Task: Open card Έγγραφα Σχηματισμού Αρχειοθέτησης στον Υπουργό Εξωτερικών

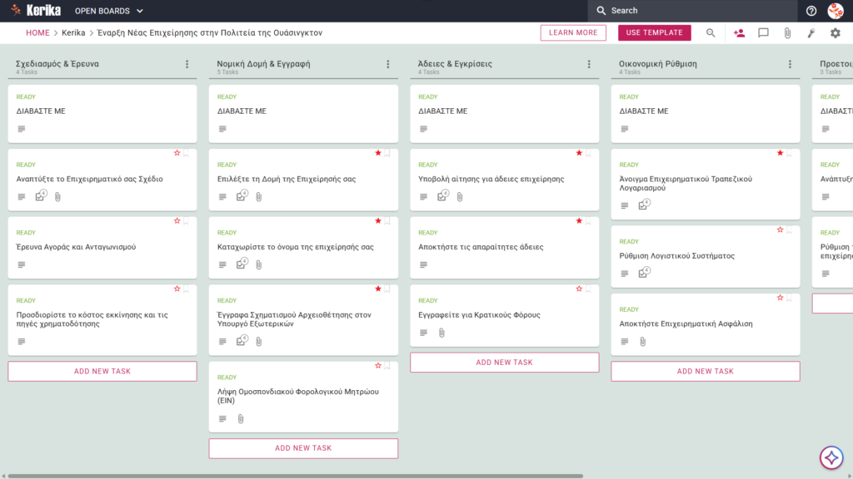Action: (303, 320)
